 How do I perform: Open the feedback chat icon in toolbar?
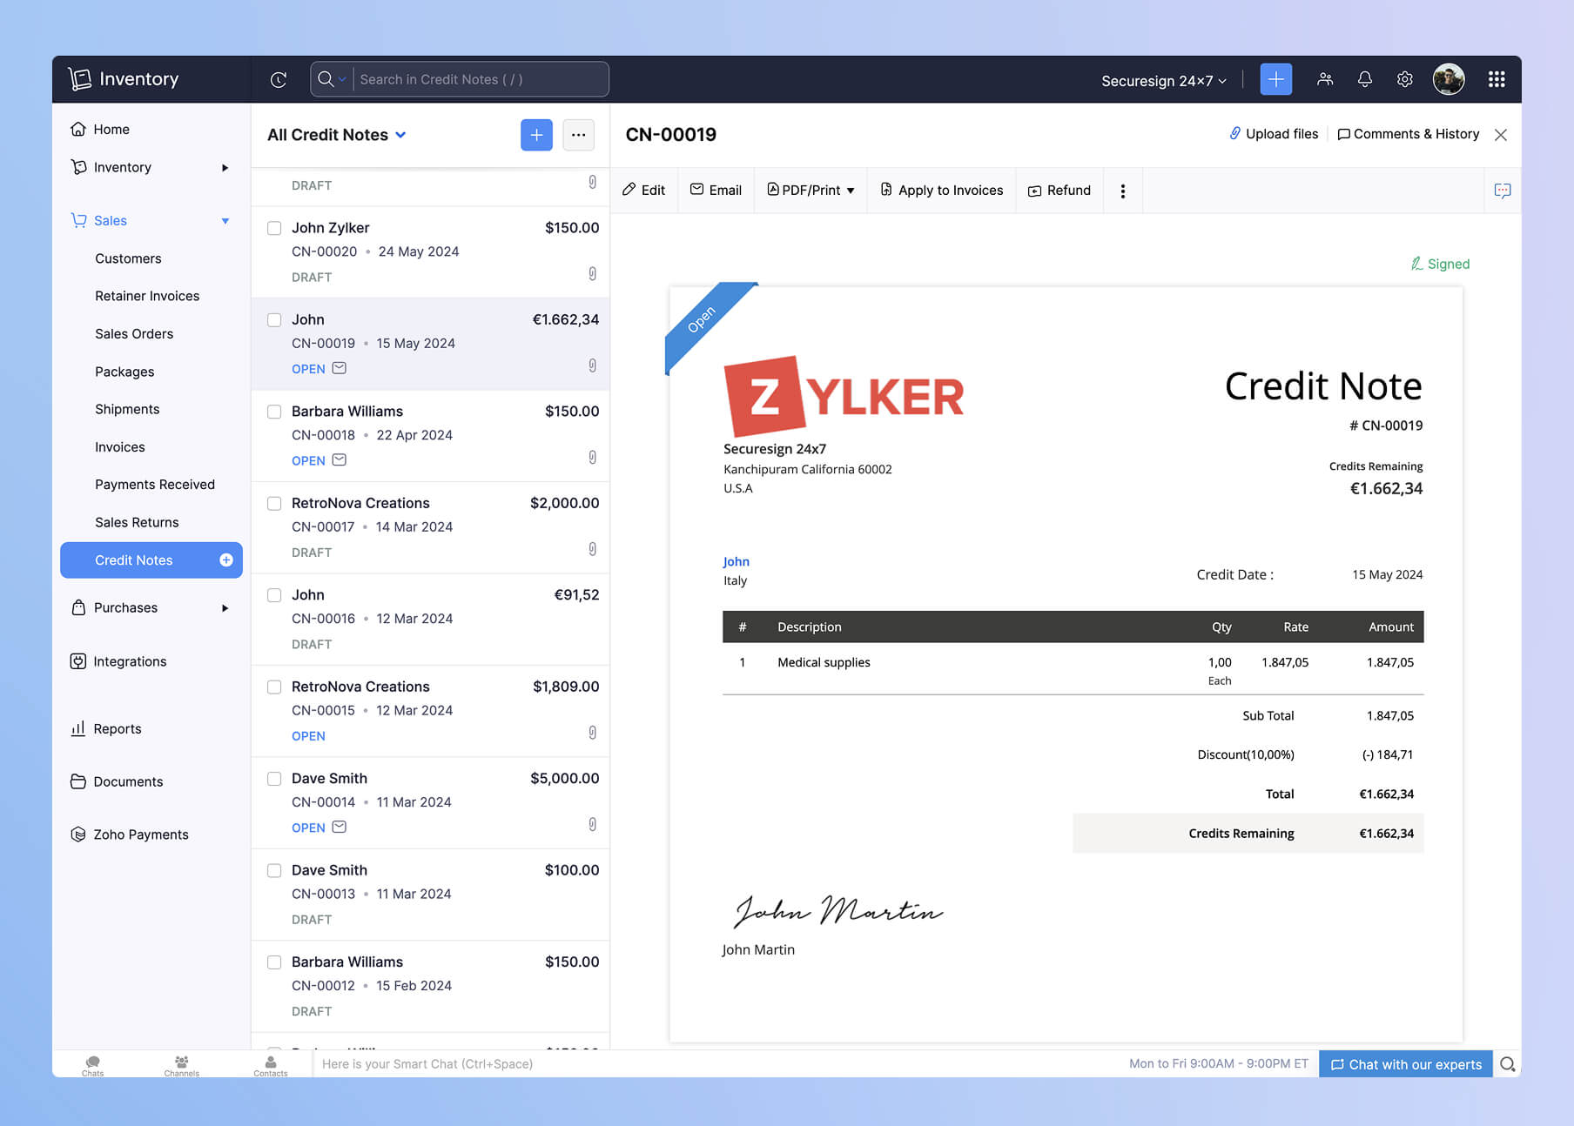click(1503, 191)
